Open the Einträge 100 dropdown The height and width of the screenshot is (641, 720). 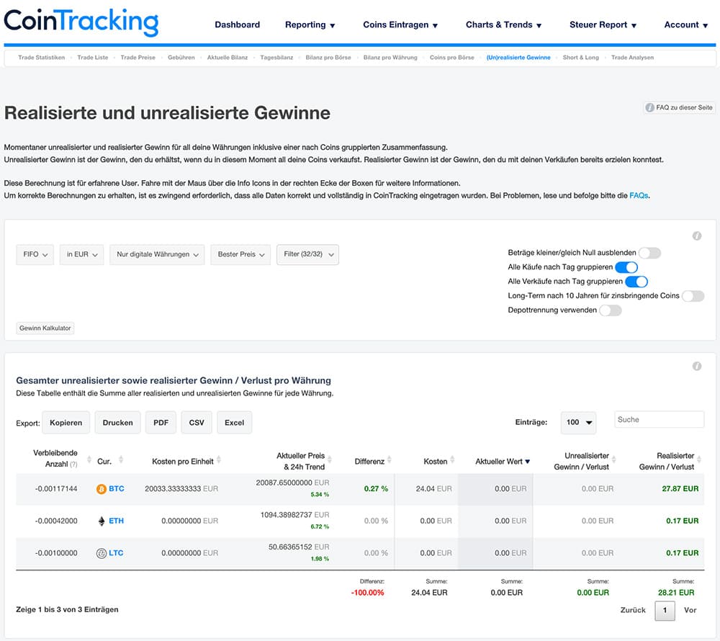(578, 423)
